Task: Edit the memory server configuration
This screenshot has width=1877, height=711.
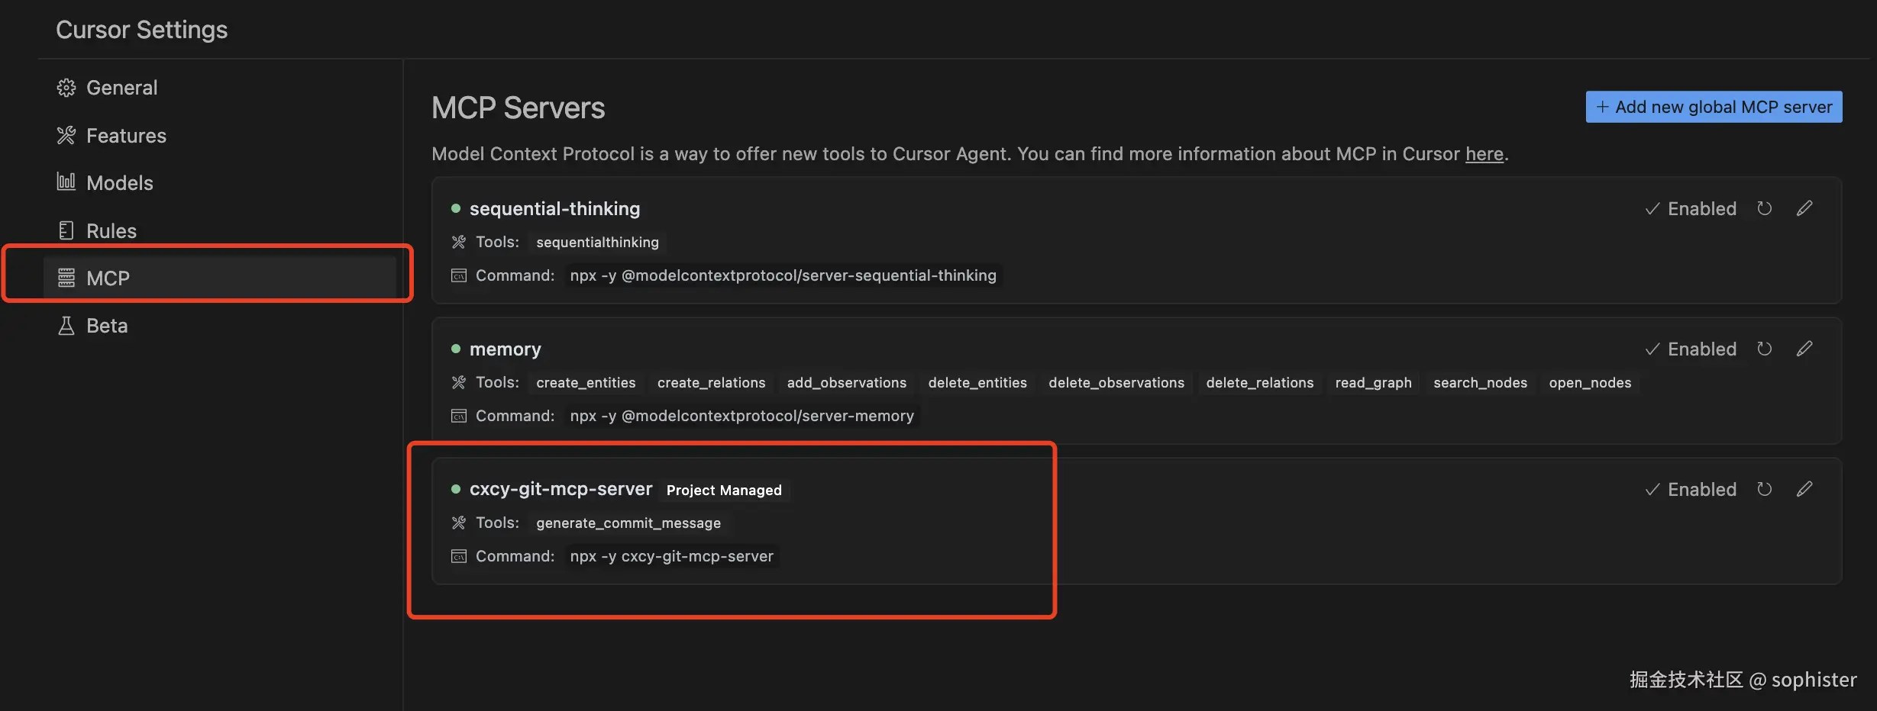Action: pos(1804,349)
